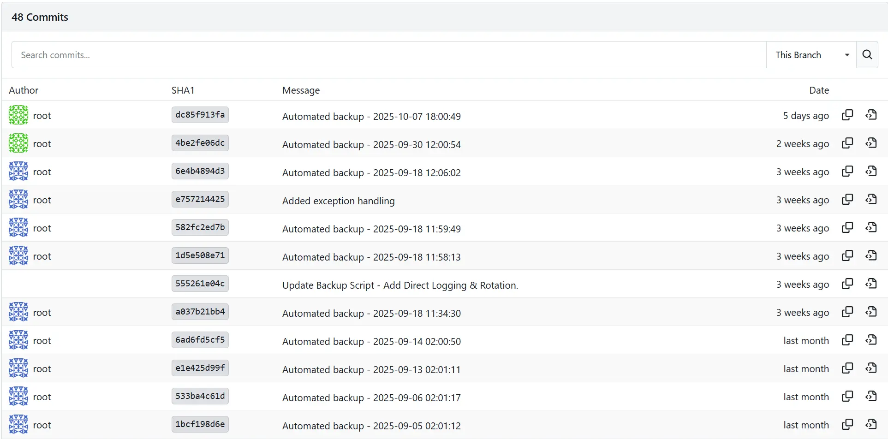
Task: Copy hash of commit 6ad6fd5cf5
Action: 847,340
